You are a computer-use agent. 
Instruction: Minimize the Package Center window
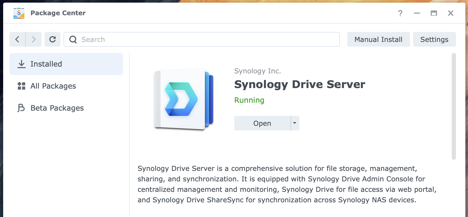[x=417, y=13]
